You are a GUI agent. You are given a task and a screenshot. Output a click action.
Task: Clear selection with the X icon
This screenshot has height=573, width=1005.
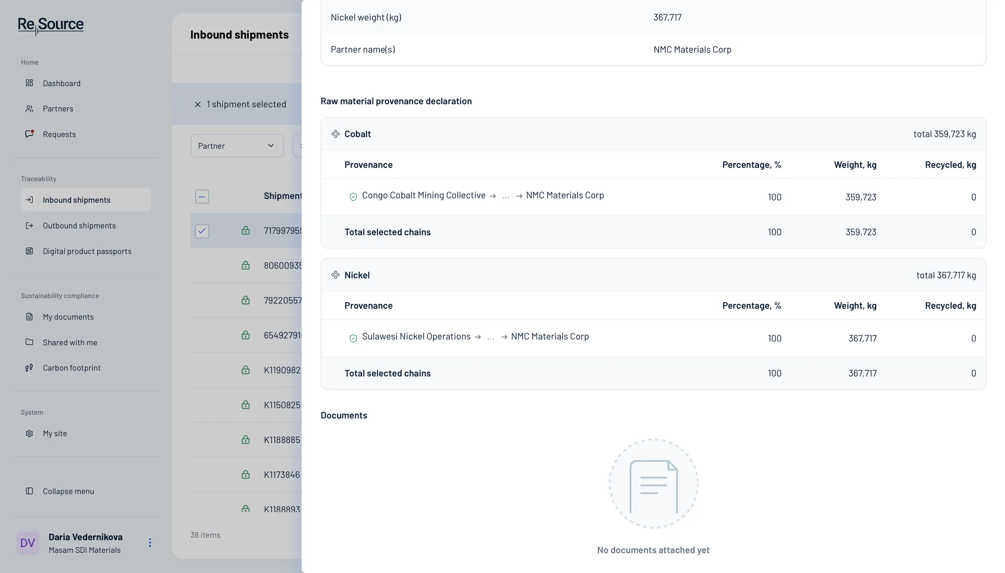click(x=198, y=104)
